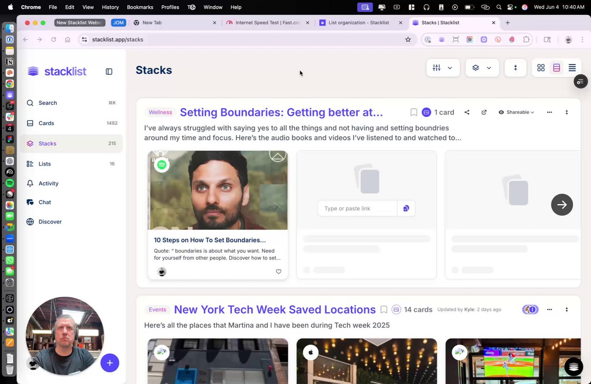The height and width of the screenshot is (384, 591).
Task: Open the Profiles menu in menu bar
Action: point(170,7)
